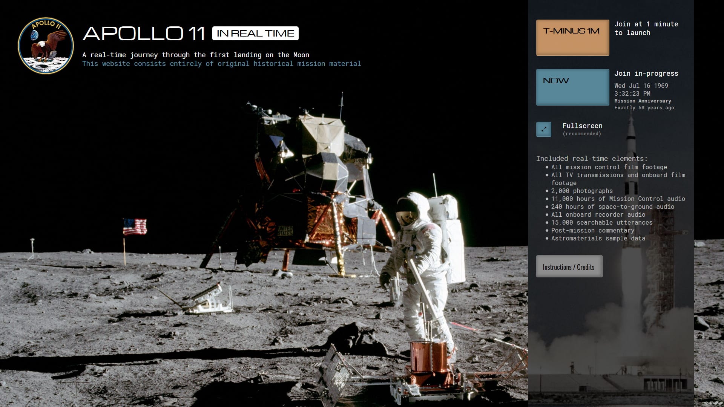Image resolution: width=724 pixels, height=407 pixels.
Task: Click the blue historical mission material subtitle
Action: (x=221, y=64)
